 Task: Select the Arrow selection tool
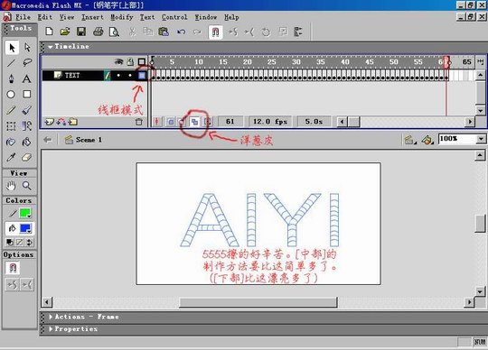(12, 48)
